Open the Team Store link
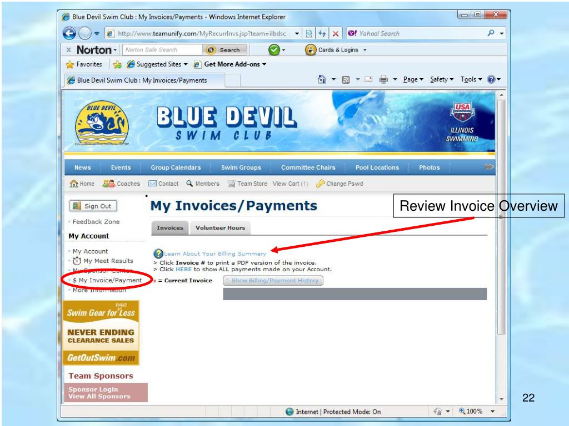569x426 pixels. click(247, 184)
